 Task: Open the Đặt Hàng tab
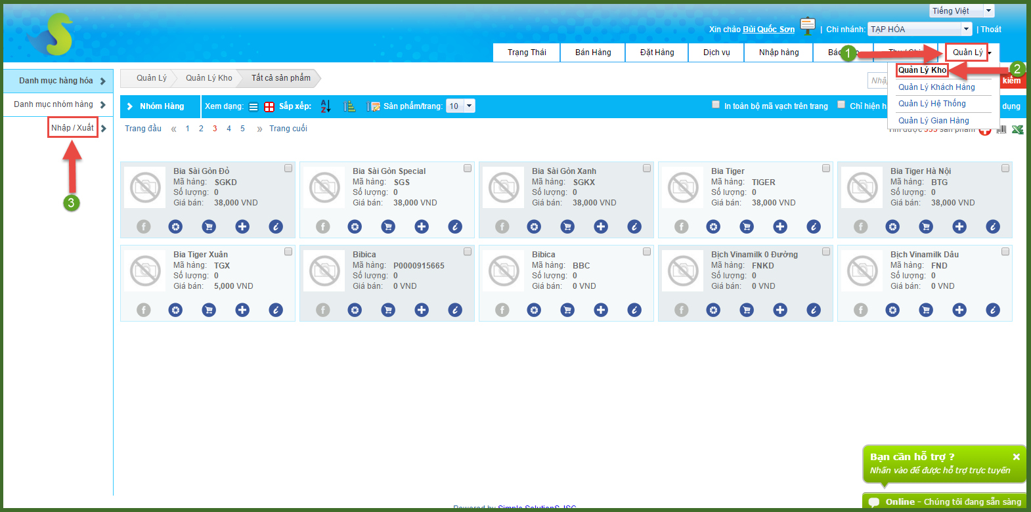(x=657, y=53)
